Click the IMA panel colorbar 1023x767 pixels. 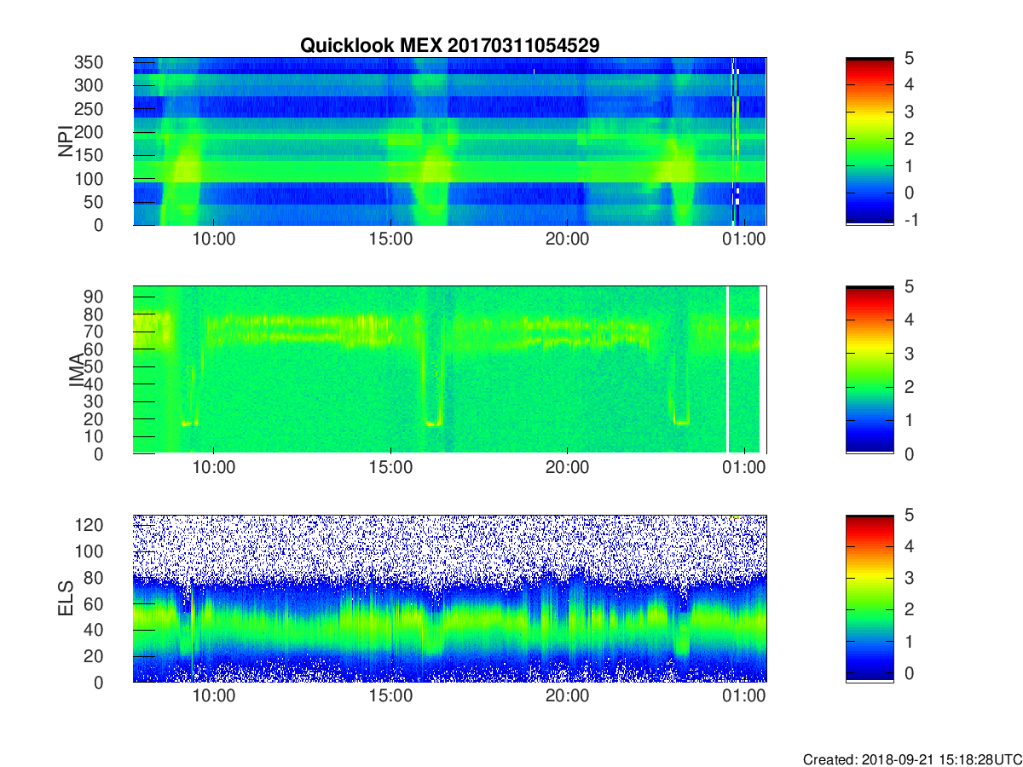point(870,370)
